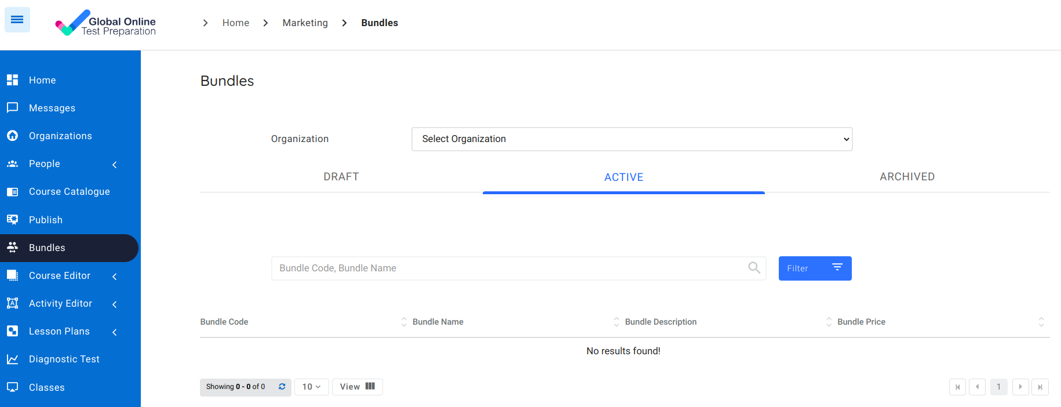Image resolution: width=1061 pixels, height=407 pixels.
Task: Click the blue Filter button
Action: click(x=815, y=268)
